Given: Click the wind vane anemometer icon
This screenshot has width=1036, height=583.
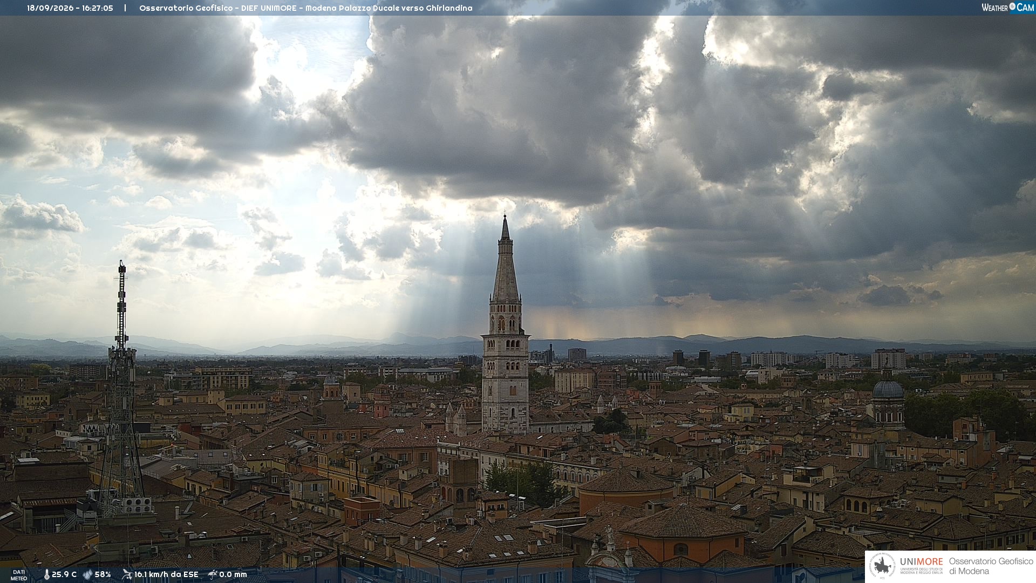Looking at the screenshot, I should pyautogui.click(x=127, y=574).
